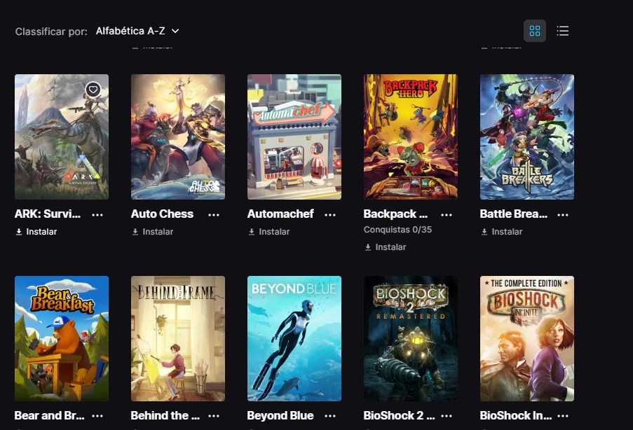Open more options for Bear and Breakfast
Viewport: 633px width, 430px height.
pos(97,416)
